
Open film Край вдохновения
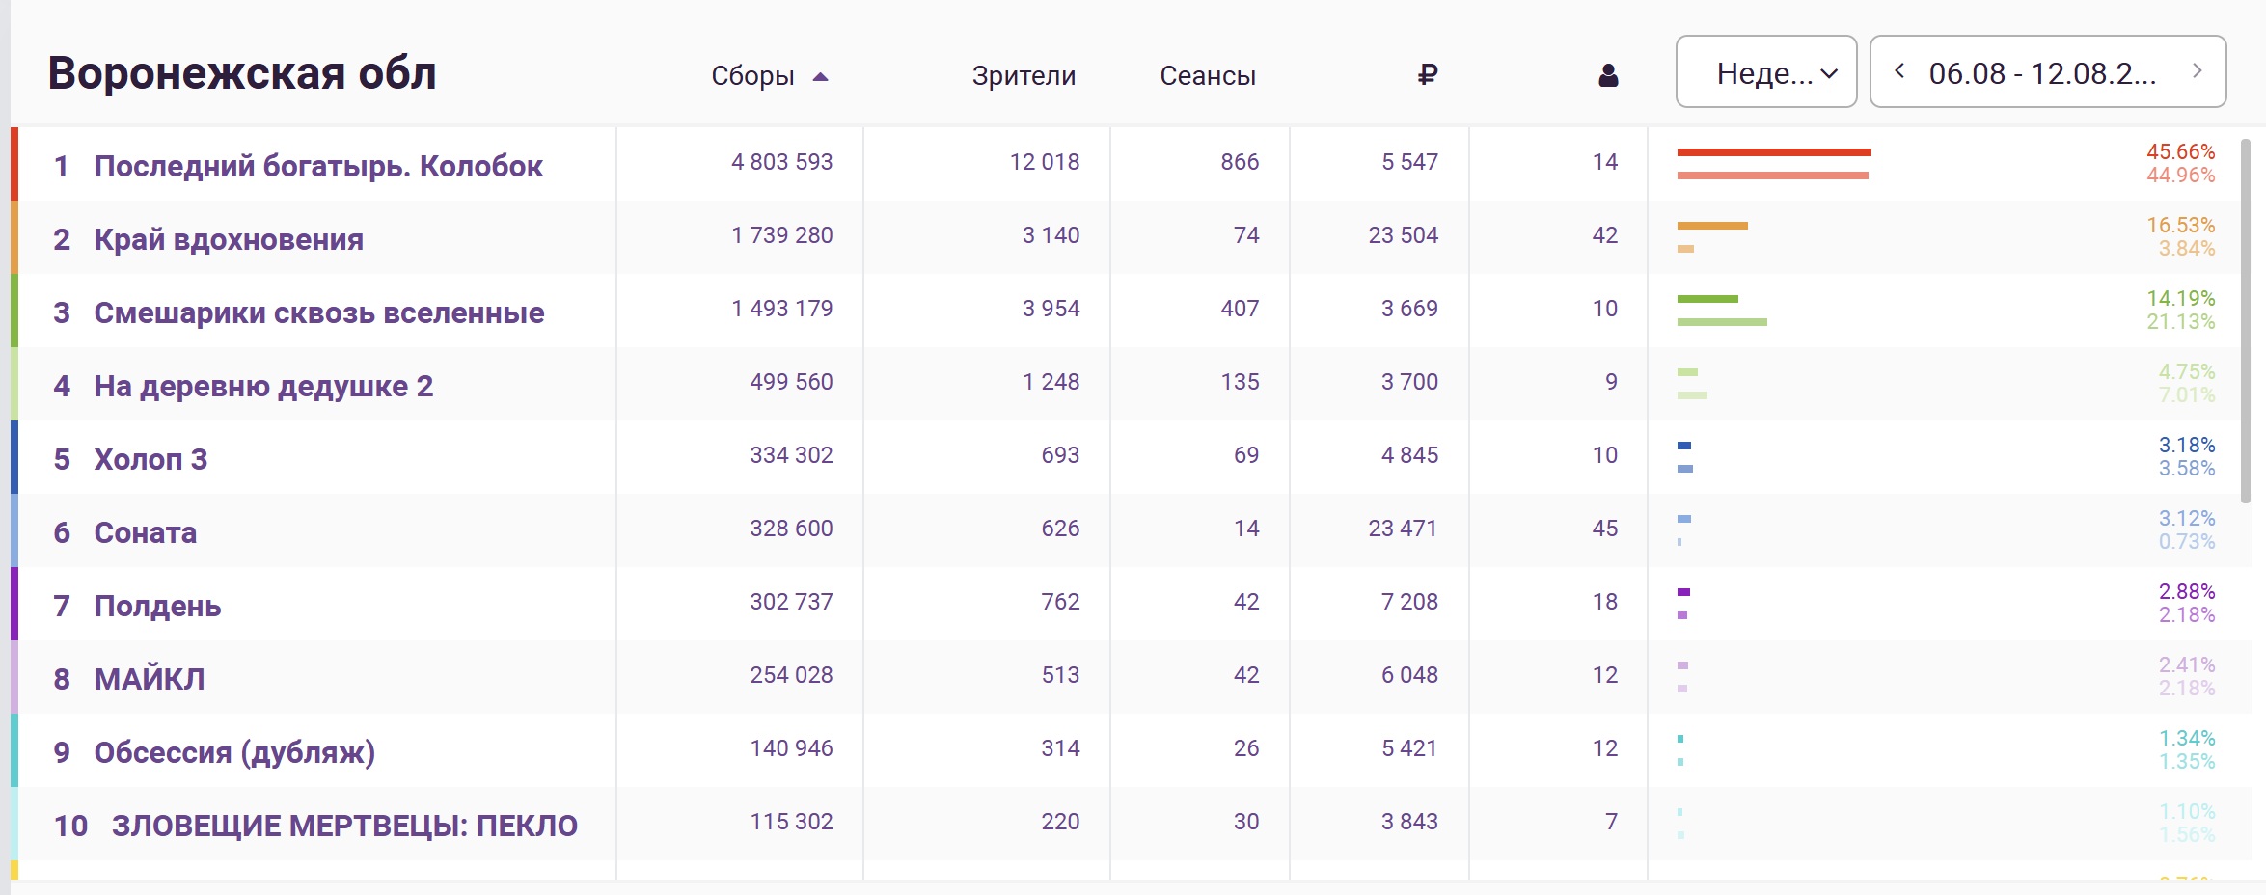[229, 239]
